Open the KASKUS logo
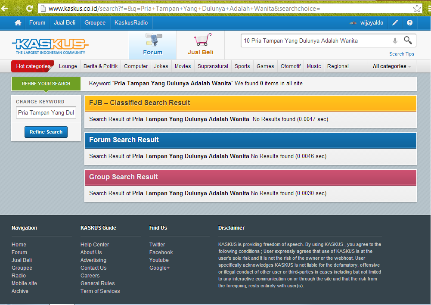 point(50,46)
